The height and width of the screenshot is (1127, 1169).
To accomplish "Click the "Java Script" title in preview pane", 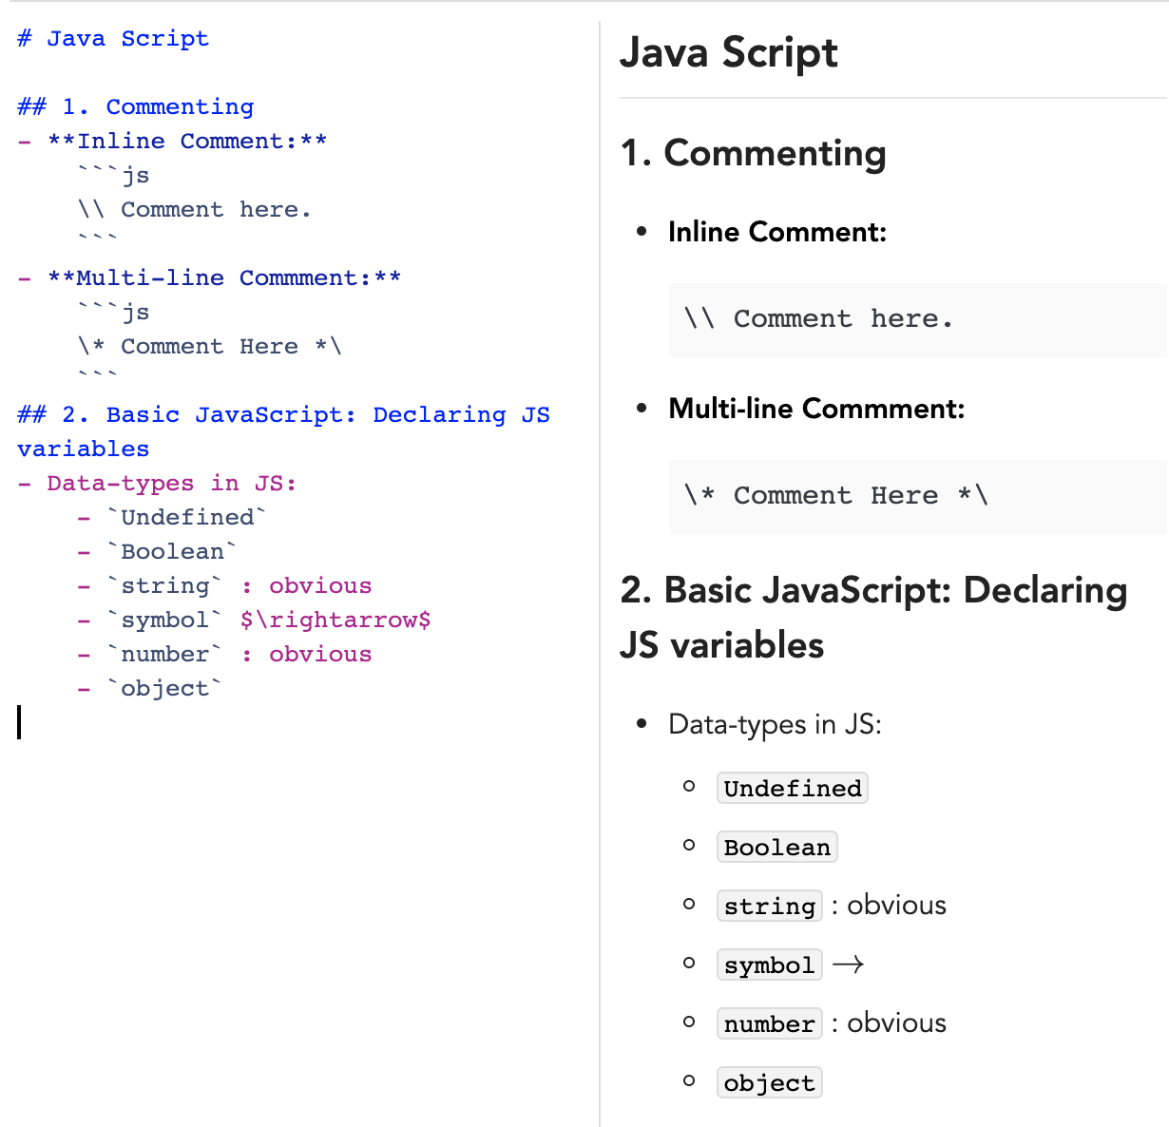I will coord(728,54).
